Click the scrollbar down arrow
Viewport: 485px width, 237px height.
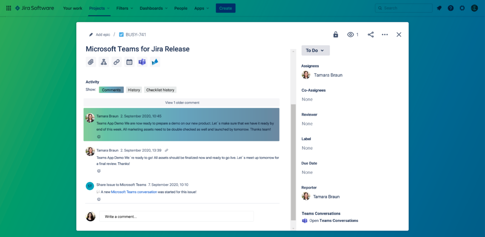pyautogui.click(x=294, y=229)
